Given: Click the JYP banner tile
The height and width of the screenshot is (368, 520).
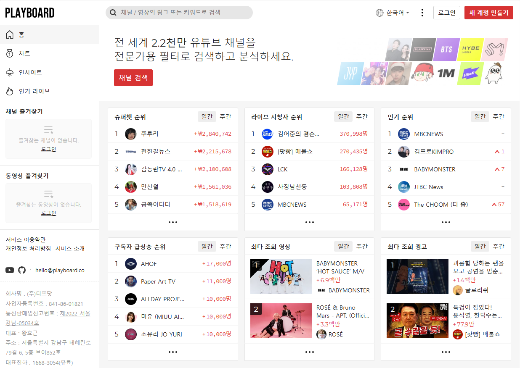Looking at the screenshot, I should (350, 73).
